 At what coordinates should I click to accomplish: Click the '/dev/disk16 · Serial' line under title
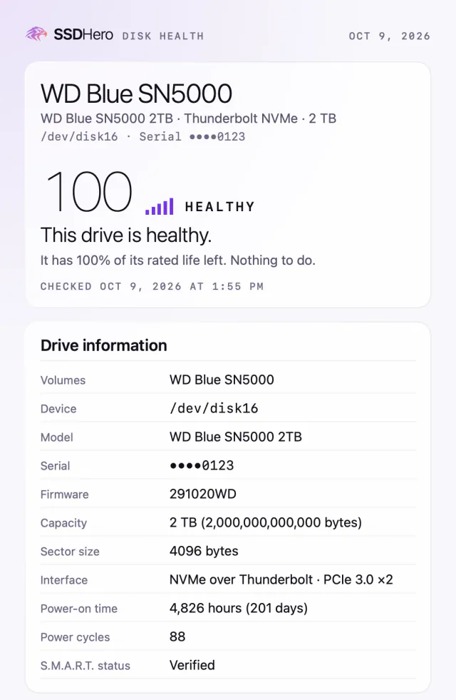click(x=143, y=136)
